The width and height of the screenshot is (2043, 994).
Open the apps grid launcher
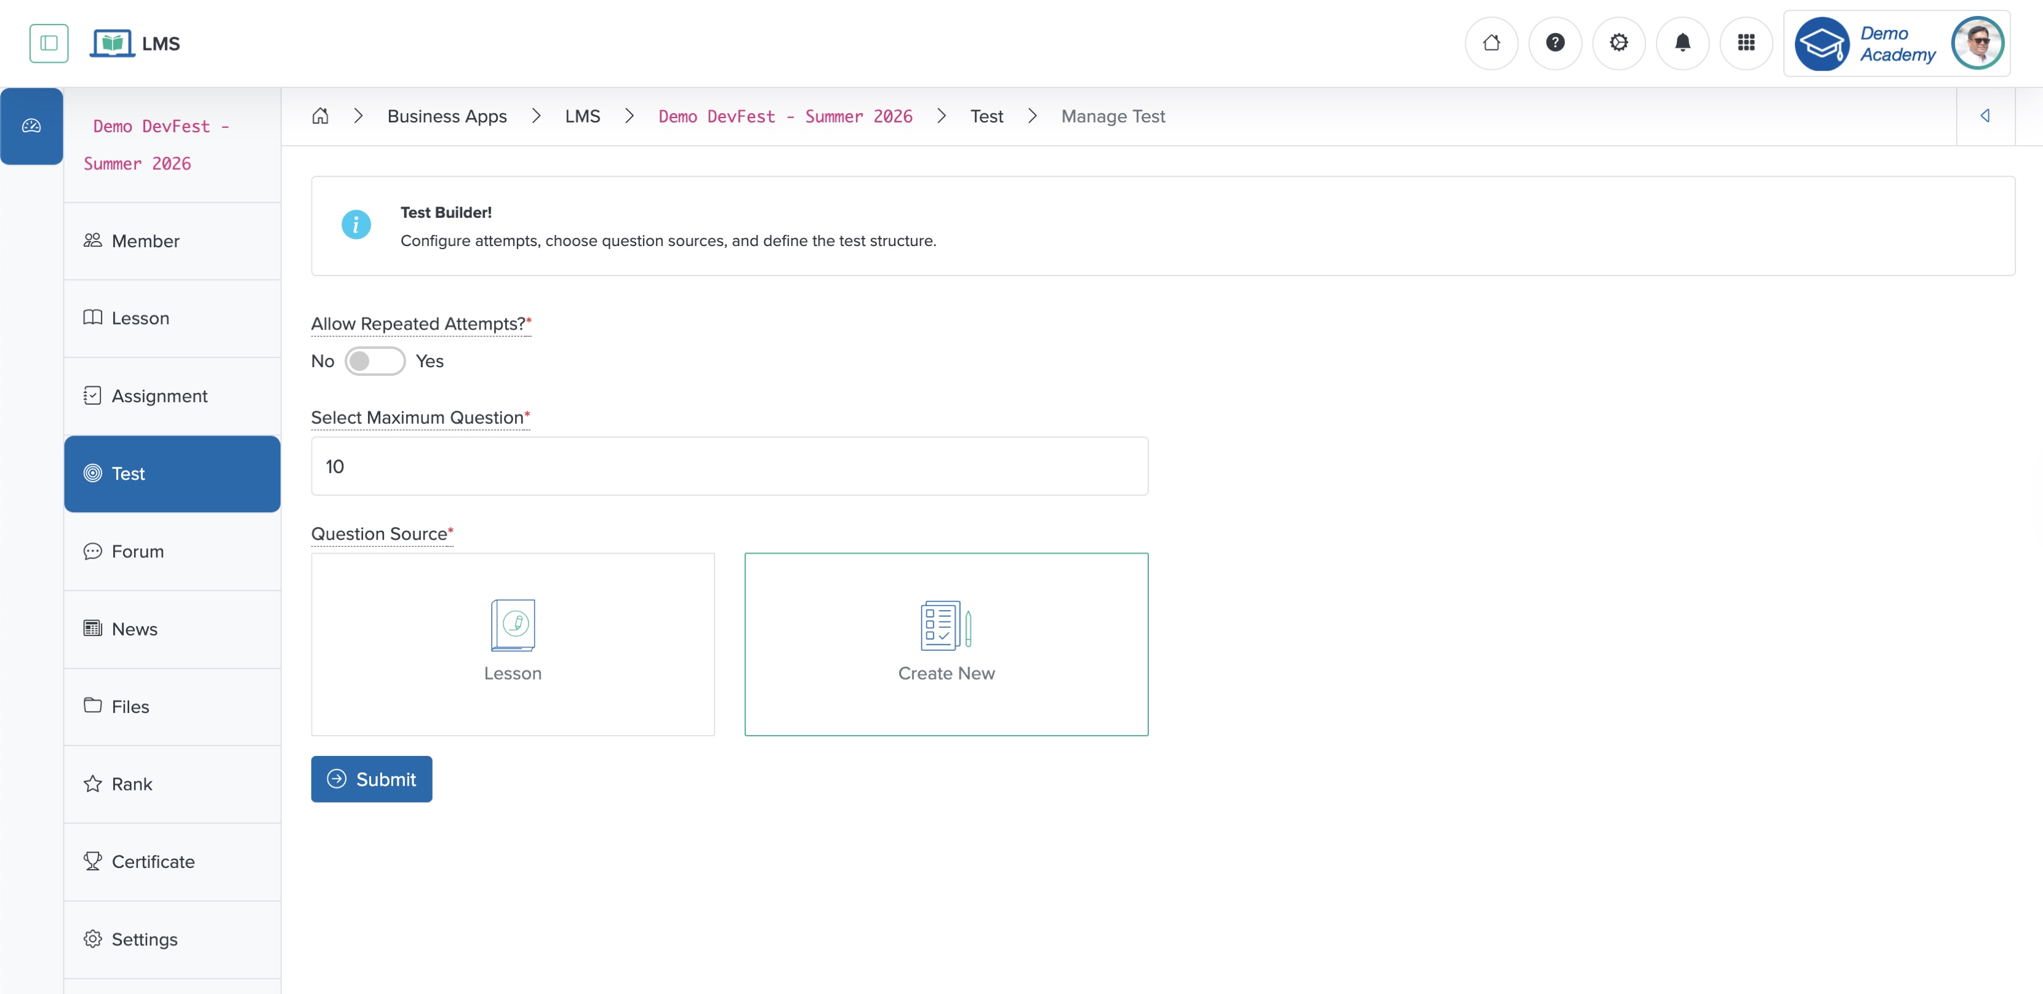click(x=1746, y=43)
